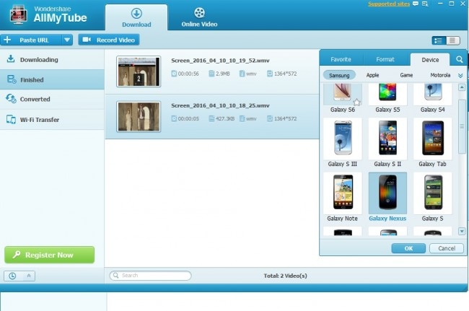This screenshot has height=311, width=469.
Task: Select file name Screen_2016_04_10_10_19_52.wmv
Action: pos(220,61)
